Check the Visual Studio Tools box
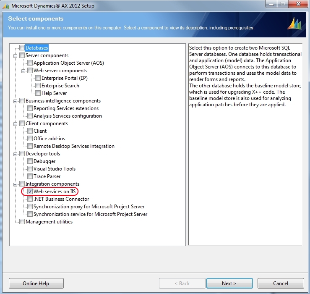Screen dimensions: 310x294 tap(30, 169)
